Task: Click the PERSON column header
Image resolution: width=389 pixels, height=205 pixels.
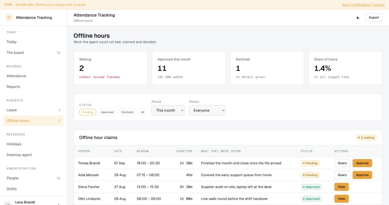Action: [x=84, y=151]
